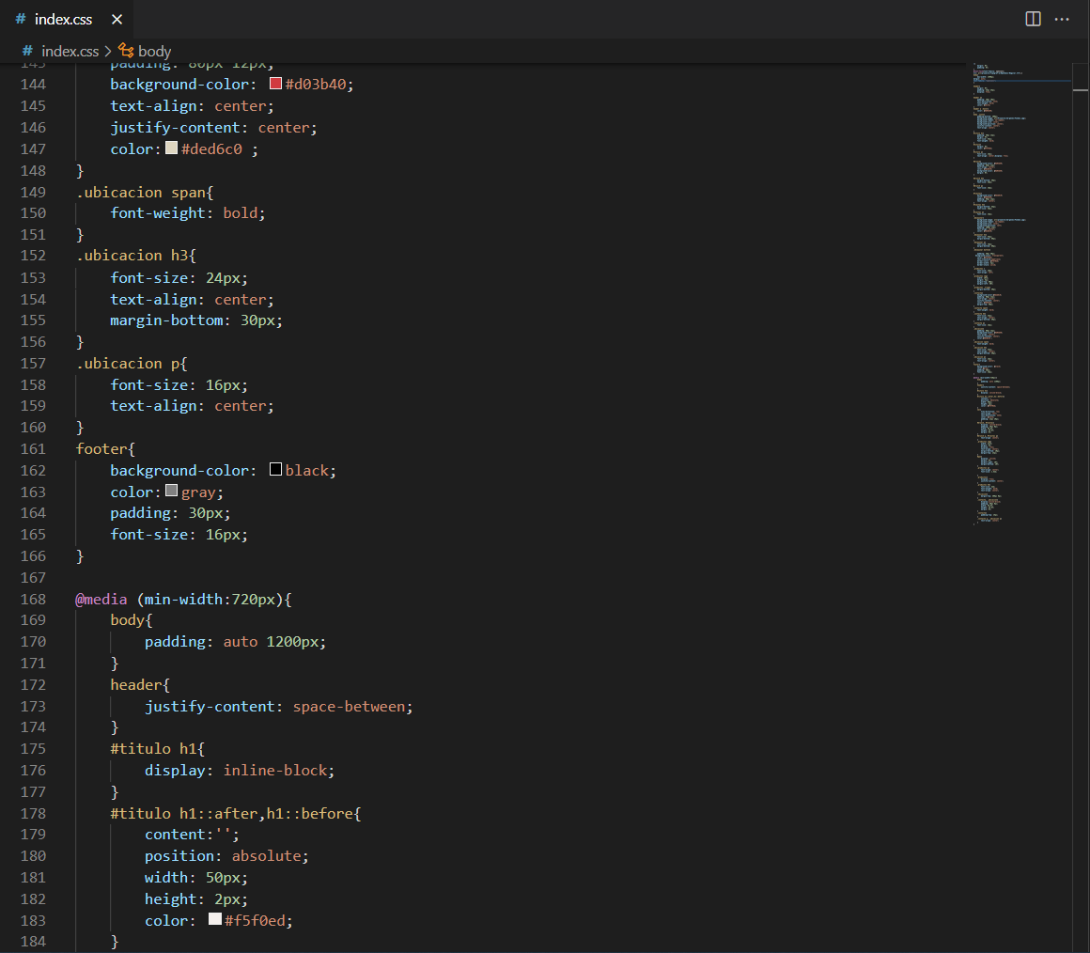1090x953 pixels.
Task: Open color picker for black swatch
Action: pos(275,469)
